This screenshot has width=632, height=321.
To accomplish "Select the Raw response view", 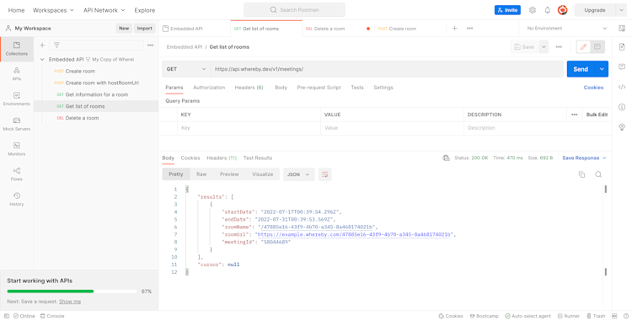I will coord(201,174).
